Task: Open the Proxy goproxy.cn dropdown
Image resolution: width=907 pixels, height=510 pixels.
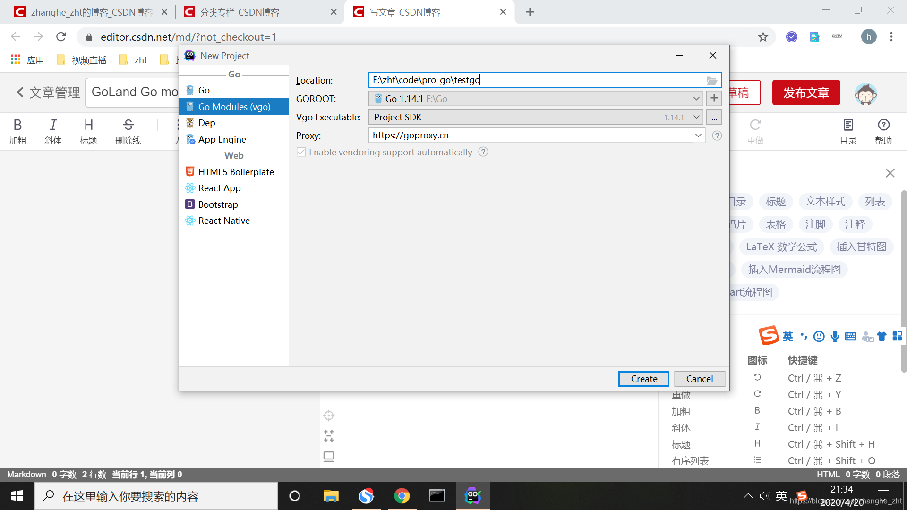Action: [698, 136]
